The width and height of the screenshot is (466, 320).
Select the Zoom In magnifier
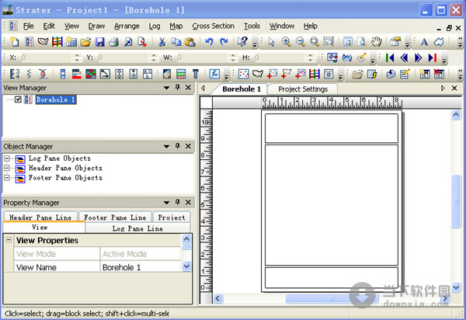point(286,42)
